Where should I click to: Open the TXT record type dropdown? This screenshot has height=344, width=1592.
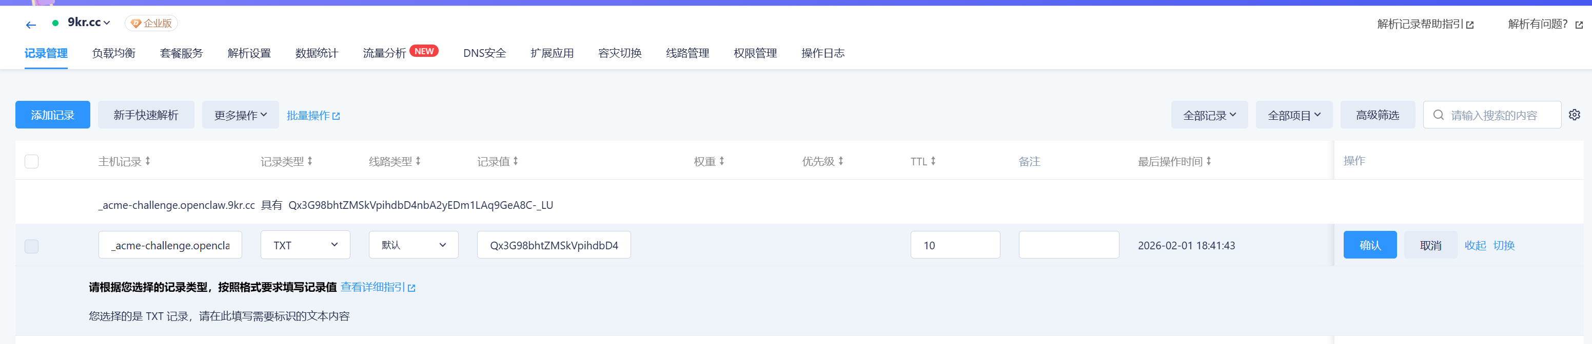tap(305, 245)
